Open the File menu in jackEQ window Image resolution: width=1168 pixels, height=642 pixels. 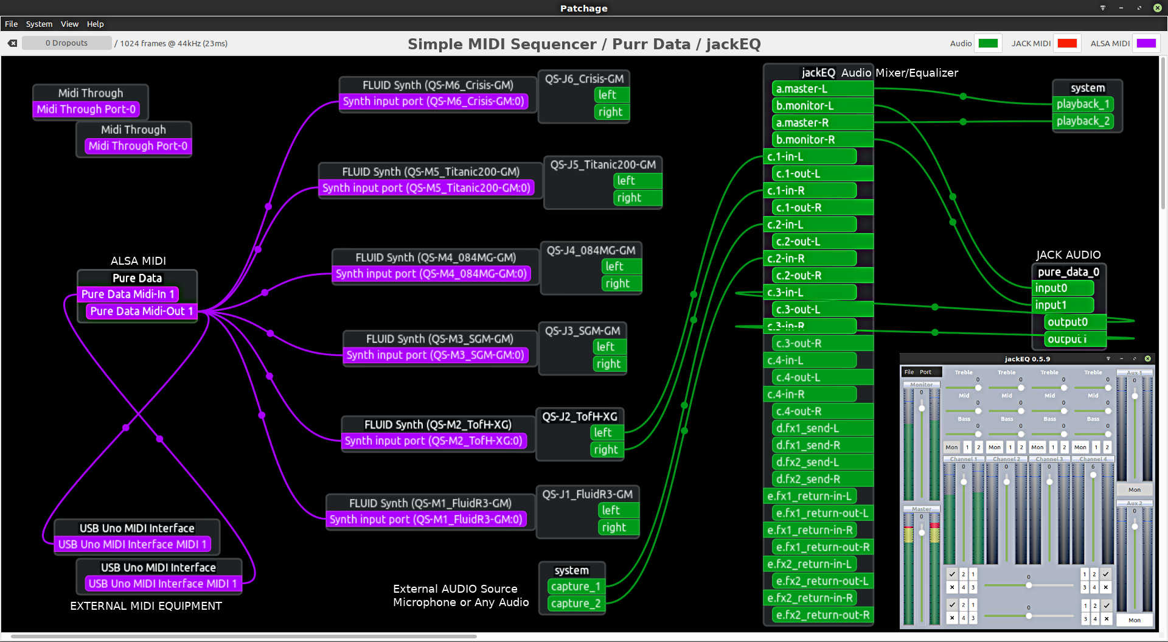[x=909, y=372]
